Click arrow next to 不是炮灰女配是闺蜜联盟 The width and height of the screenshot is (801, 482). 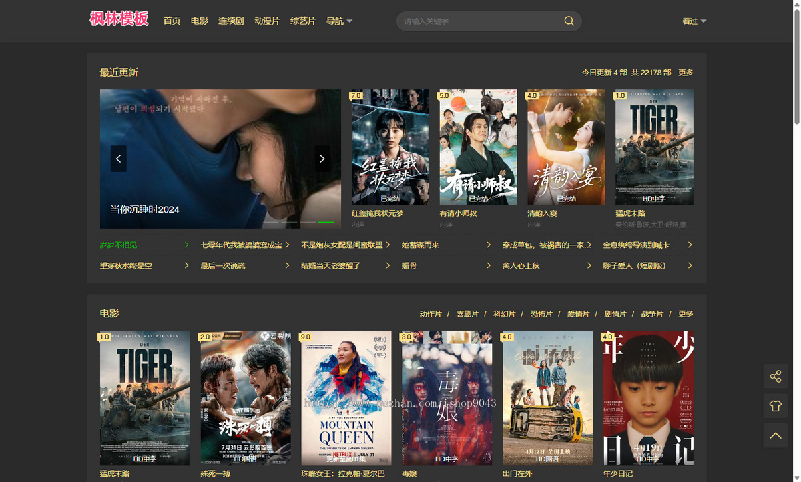388,245
